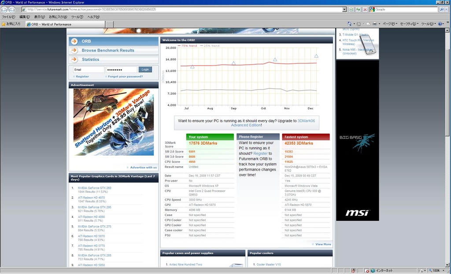Image resolution: width=451 pixels, height=274 pixels.
Task: Click Forgot your password? link
Action: click(126, 77)
